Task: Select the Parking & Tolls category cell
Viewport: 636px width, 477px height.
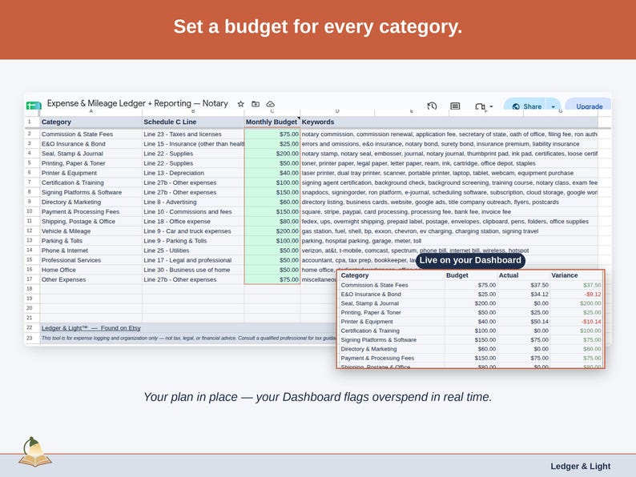Action: pos(91,241)
